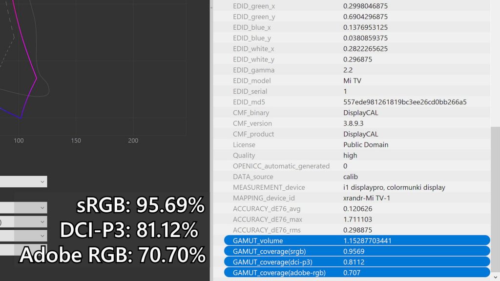
Task: Click the value 0.0380859375
Action: [365, 38]
